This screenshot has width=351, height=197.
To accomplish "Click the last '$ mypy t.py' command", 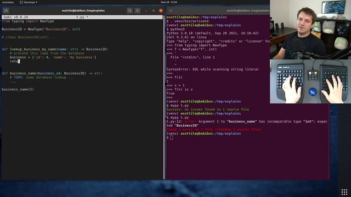I will click(178, 118).
